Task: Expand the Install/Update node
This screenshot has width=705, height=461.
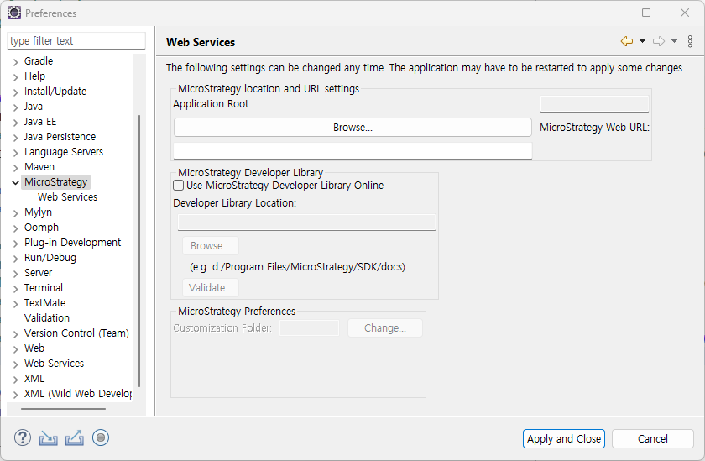Action: pos(16,92)
